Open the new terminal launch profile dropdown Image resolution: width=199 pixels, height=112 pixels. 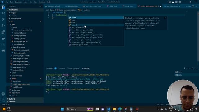click(x=187, y=68)
